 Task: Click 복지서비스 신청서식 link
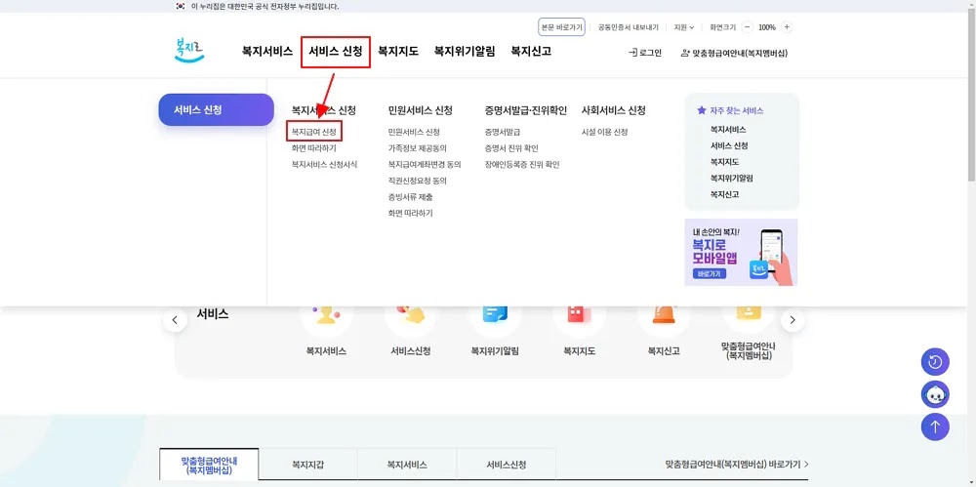click(324, 164)
